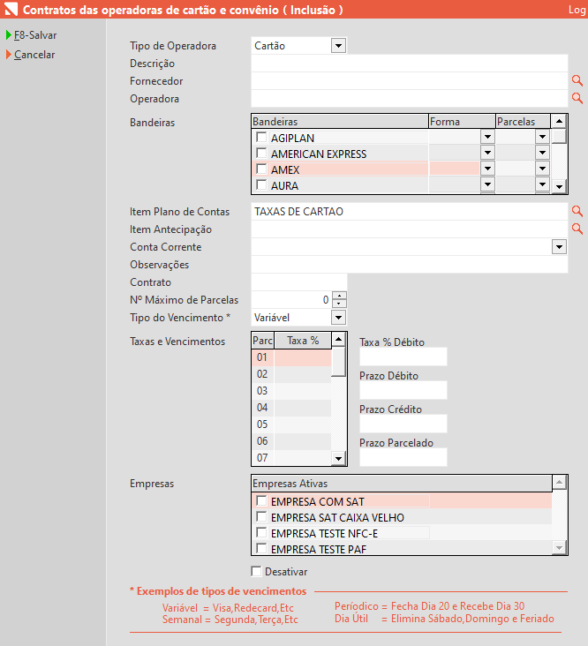Click the Taxas list scroll up arrow

click(x=338, y=339)
